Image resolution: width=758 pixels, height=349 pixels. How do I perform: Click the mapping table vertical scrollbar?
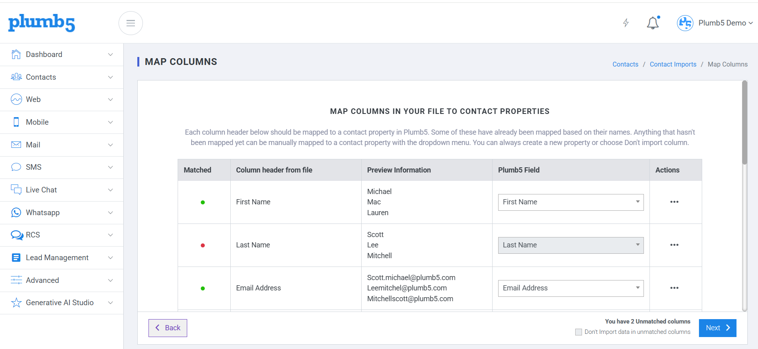[x=744, y=195]
